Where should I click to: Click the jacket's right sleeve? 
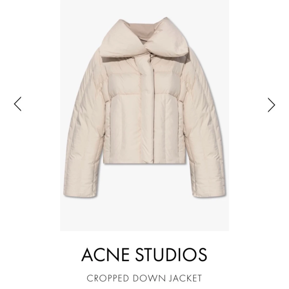[204, 133]
